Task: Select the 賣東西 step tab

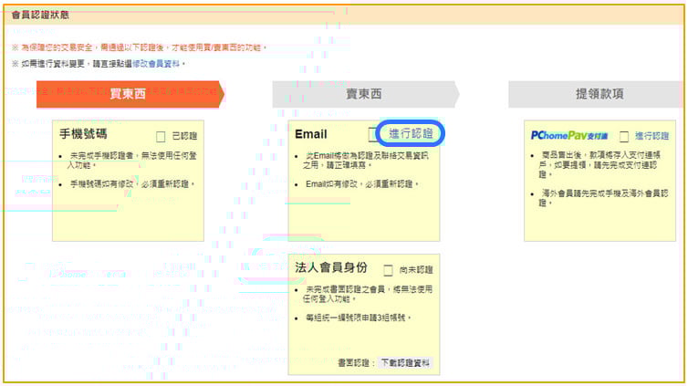Action: (365, 93)
